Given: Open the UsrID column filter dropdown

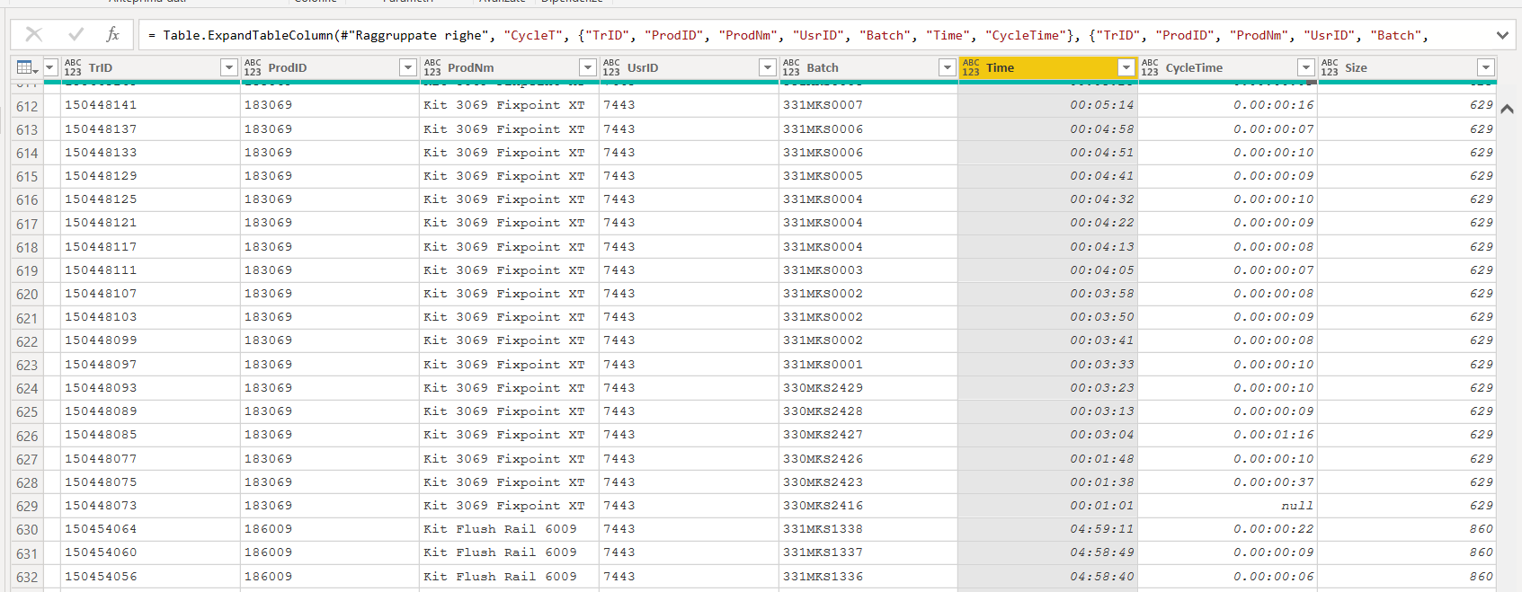Looking at the screenshot, I should pyautogui.click(x=767, y=67).
